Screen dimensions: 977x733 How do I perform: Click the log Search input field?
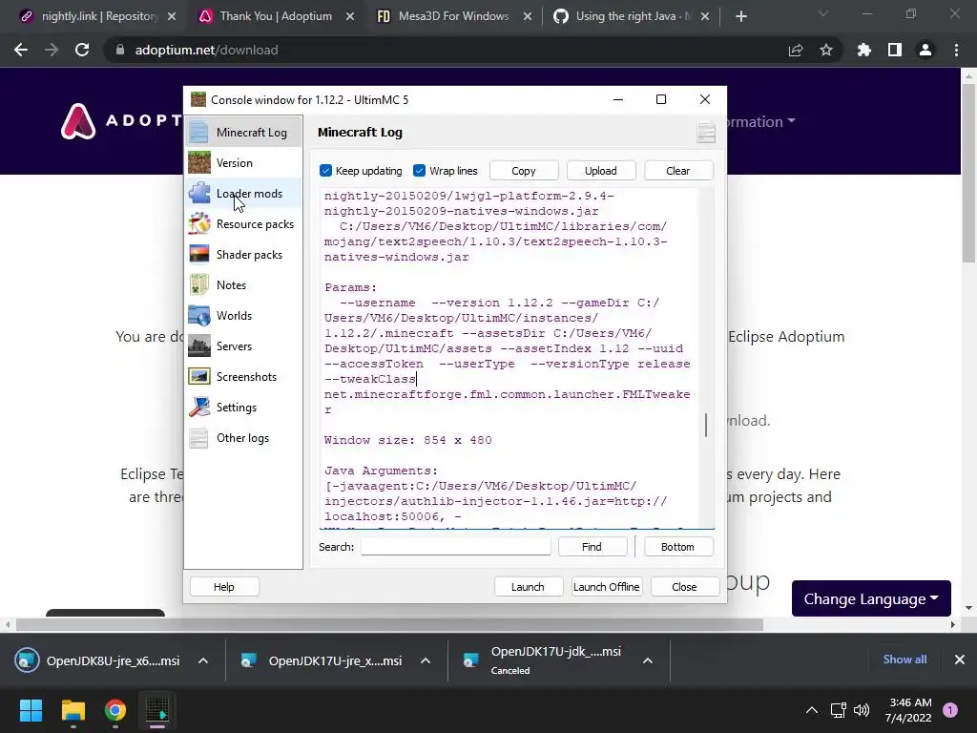(455, 547)
